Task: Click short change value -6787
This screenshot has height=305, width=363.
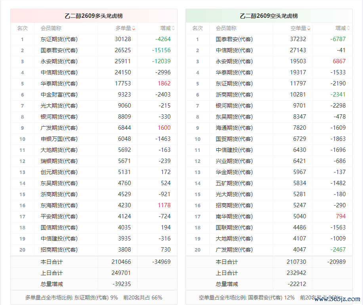Action: (x=338, y=39)
